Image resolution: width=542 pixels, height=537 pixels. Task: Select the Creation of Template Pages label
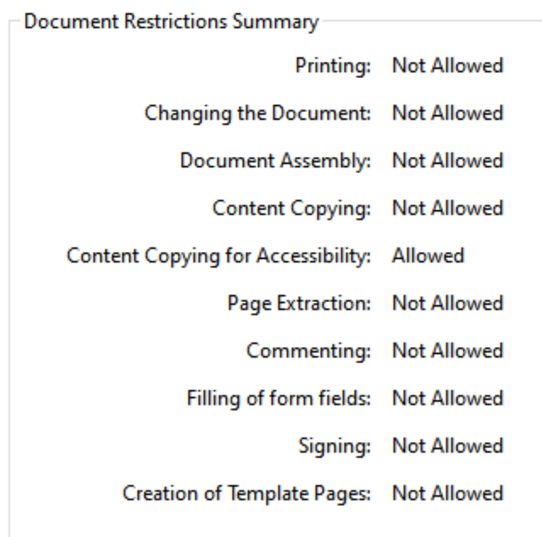point(246,494)
